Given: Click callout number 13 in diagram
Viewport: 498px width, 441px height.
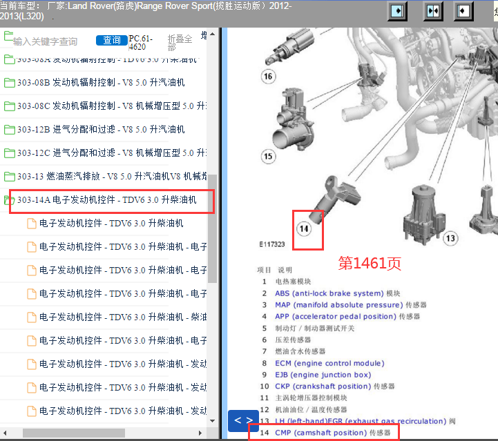Looking at the screenshot, I should [450, 238].
